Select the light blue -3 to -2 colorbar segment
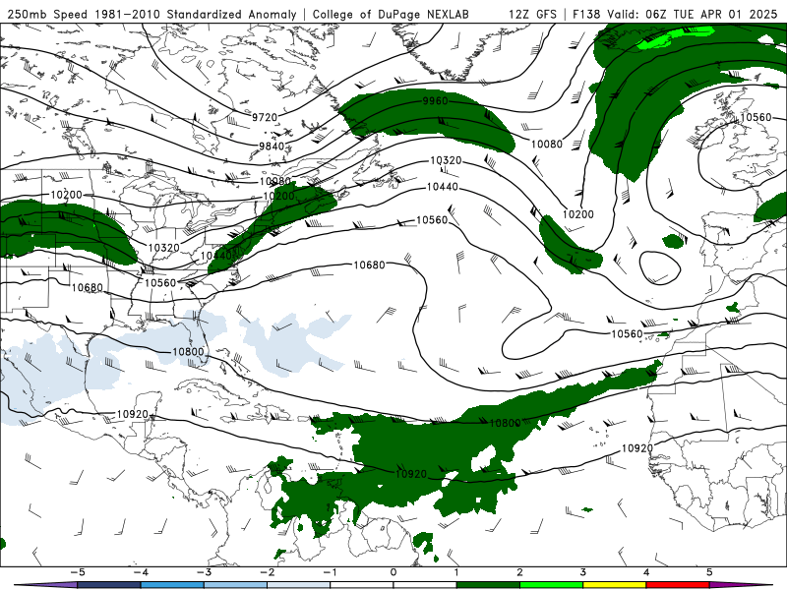This screenshot has width=787, height=590. (x=235, y=585)
